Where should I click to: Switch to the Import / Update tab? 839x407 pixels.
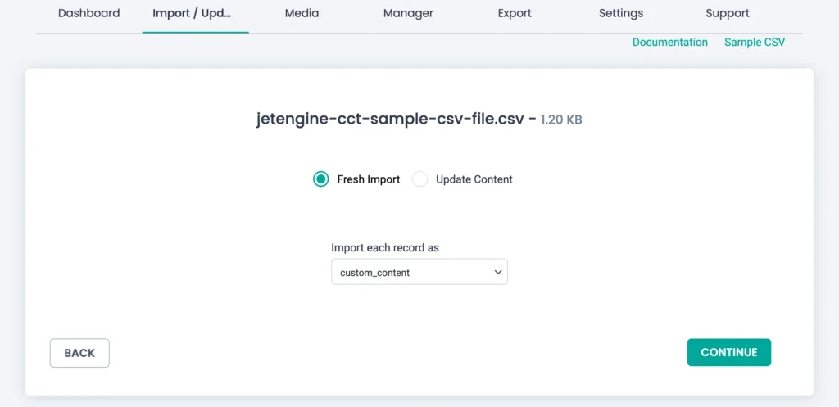click(195, 13)
